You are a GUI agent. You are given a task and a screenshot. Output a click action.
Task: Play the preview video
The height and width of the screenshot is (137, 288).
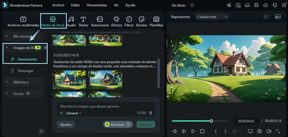[193, 131]
